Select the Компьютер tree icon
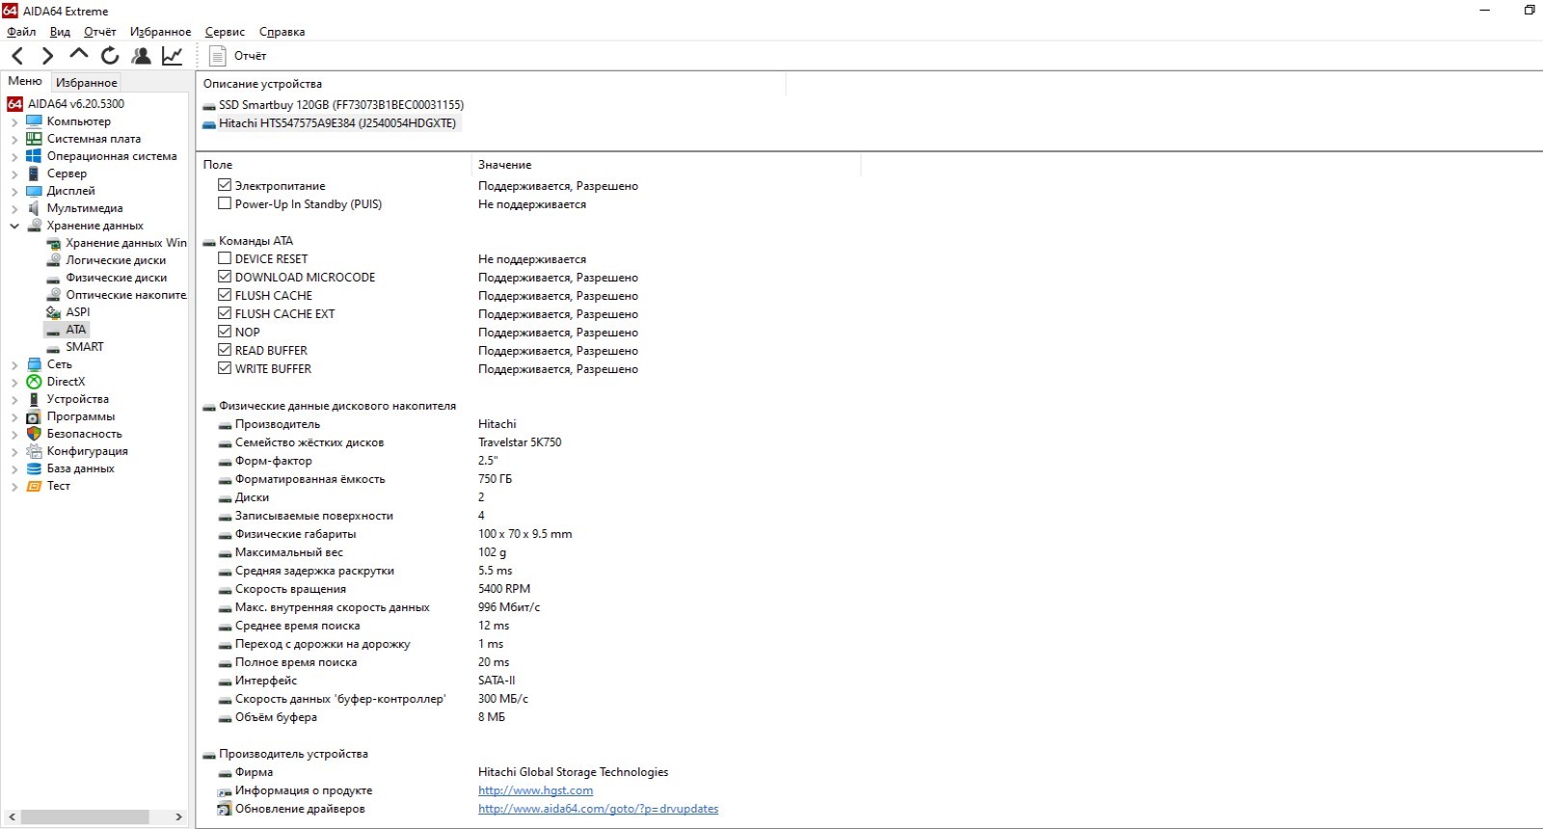The image size is (1543, 829). tap(34, 121)
